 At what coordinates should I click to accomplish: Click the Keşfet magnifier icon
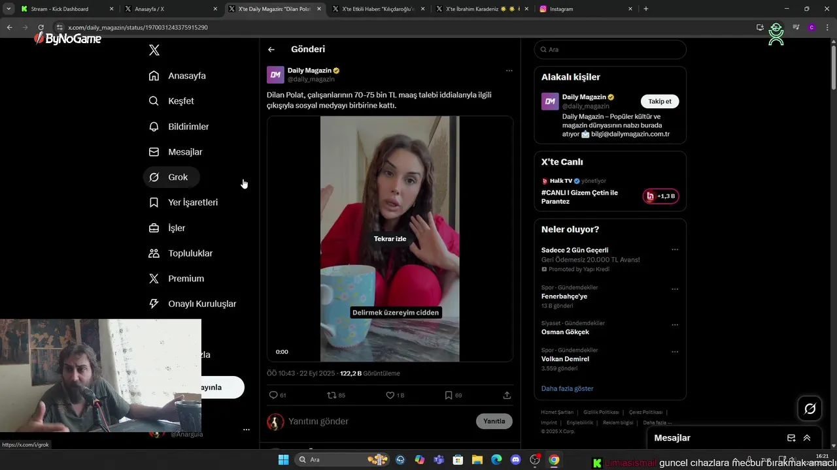click(x=154, y=101)
